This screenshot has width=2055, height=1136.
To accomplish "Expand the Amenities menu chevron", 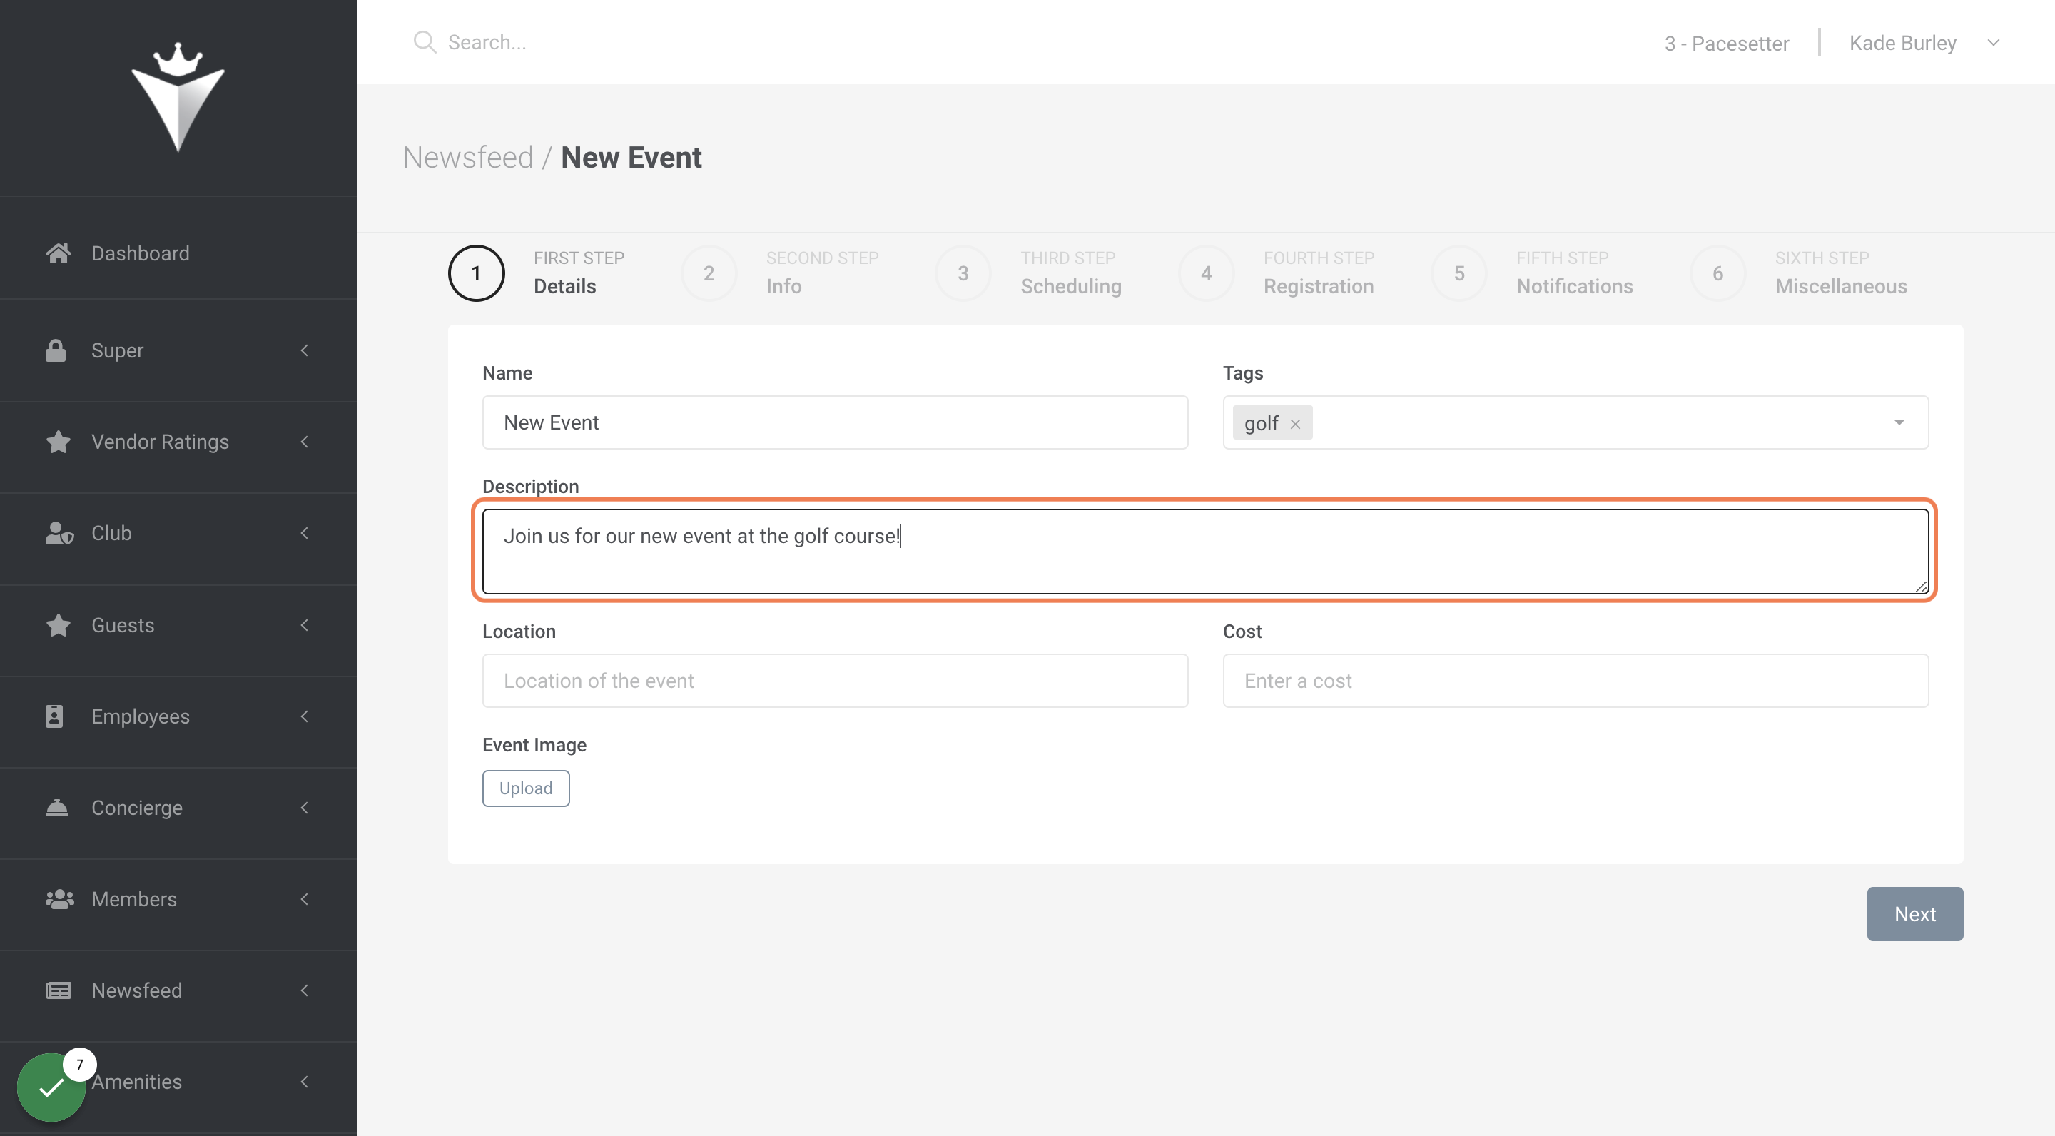I will tap(305, 1082).
